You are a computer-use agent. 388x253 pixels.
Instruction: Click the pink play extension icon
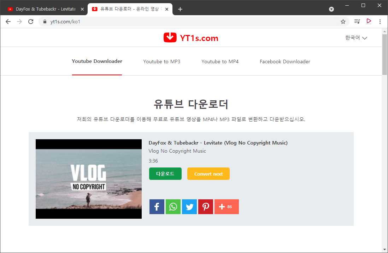(x=369, y=21)
